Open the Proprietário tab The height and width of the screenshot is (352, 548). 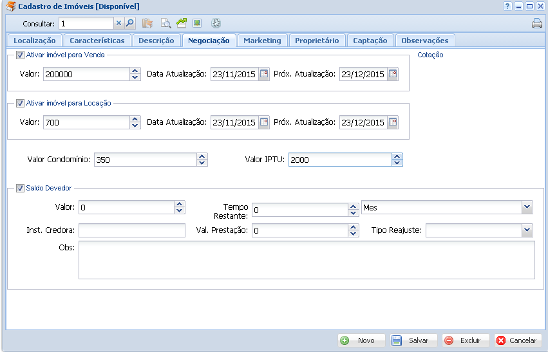[x=317, y=41]
